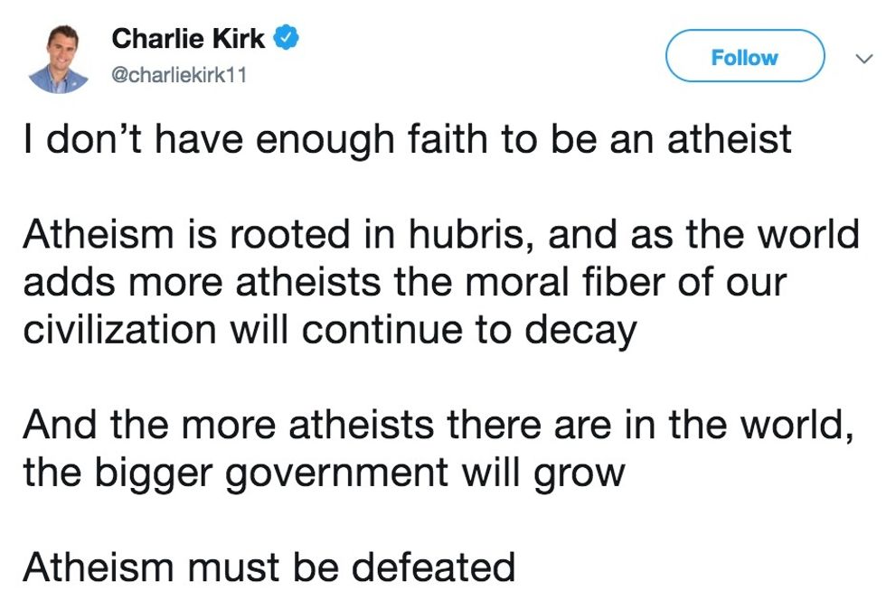This screenshot has height=600, width=886.
Task: Click the @charliekirk11 handle
Action: 177,75
